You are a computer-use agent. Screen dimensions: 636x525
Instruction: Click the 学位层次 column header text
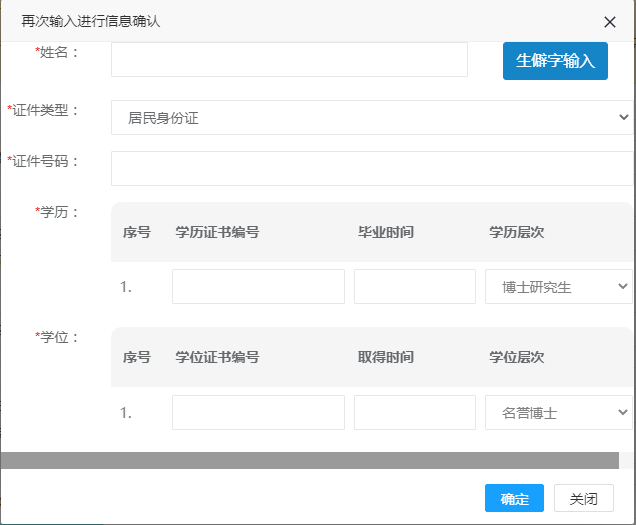(x=517, y=357)
